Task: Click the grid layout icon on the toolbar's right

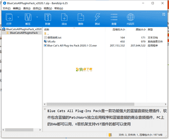Action: [164, 14]
